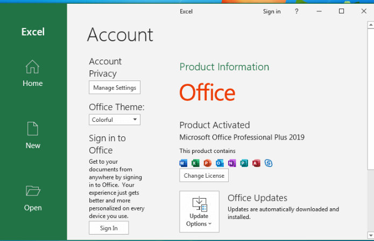Viewport: 374px width, 241px height.
Task: Click the Access app icon
Action: pos(256,163)
